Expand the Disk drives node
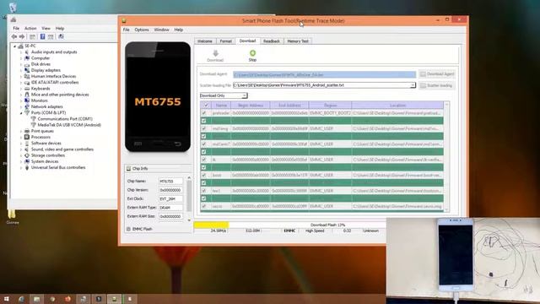 click(x=20, y=64)
